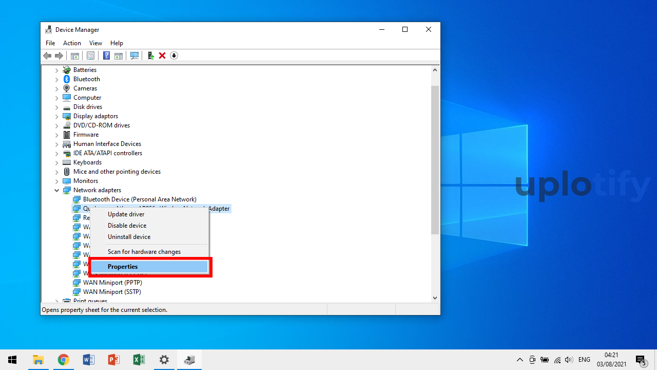657x370 pixels.
Task: Open the Windows Start button
Action: (12, 360)
